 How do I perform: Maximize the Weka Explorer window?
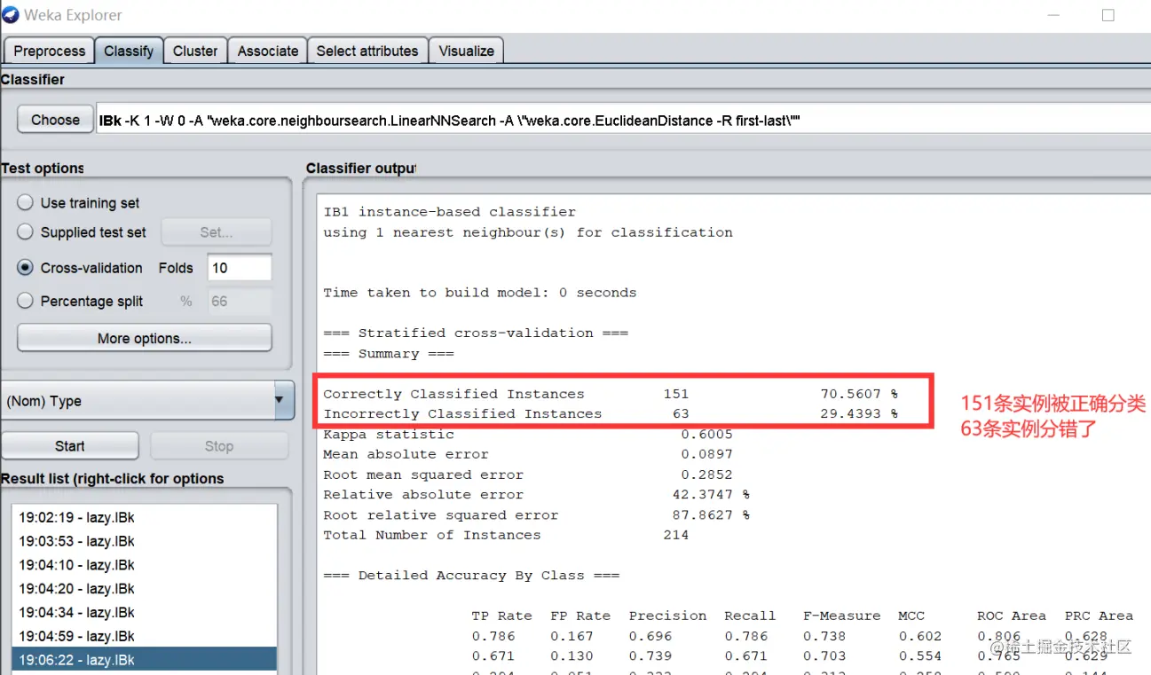(1108, 15)
